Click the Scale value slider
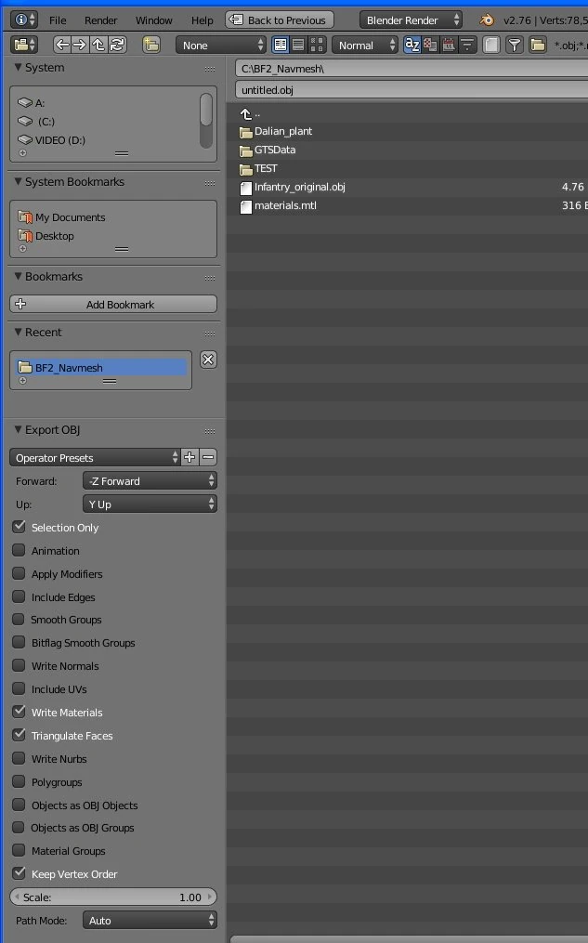The image size is (588, 943). click(x=113, y=897)
